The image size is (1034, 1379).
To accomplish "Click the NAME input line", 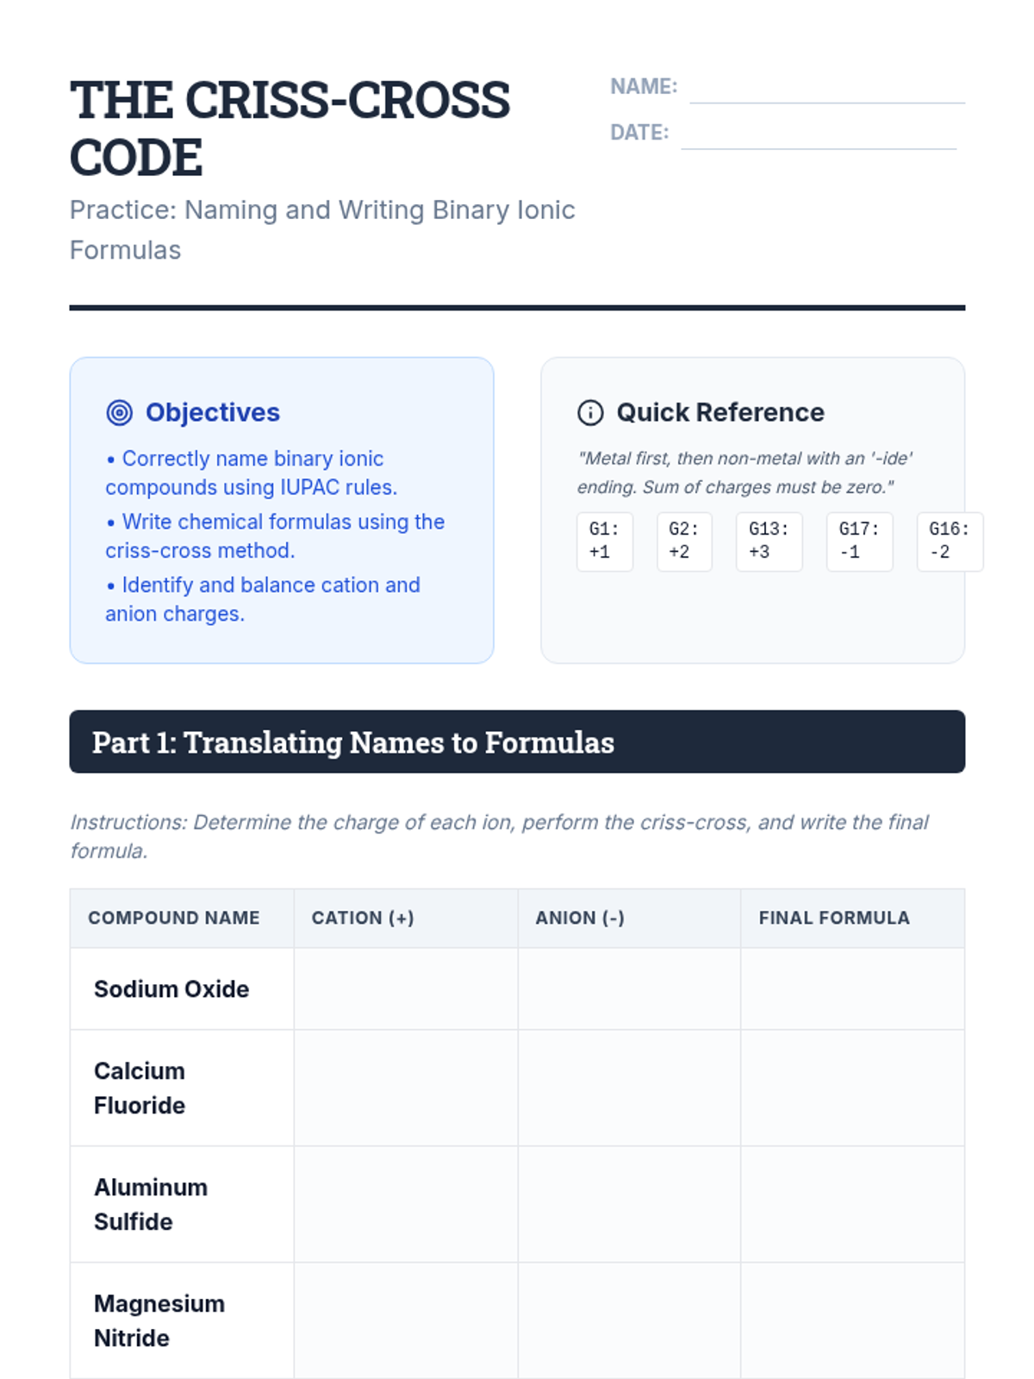I will (826, 89).
